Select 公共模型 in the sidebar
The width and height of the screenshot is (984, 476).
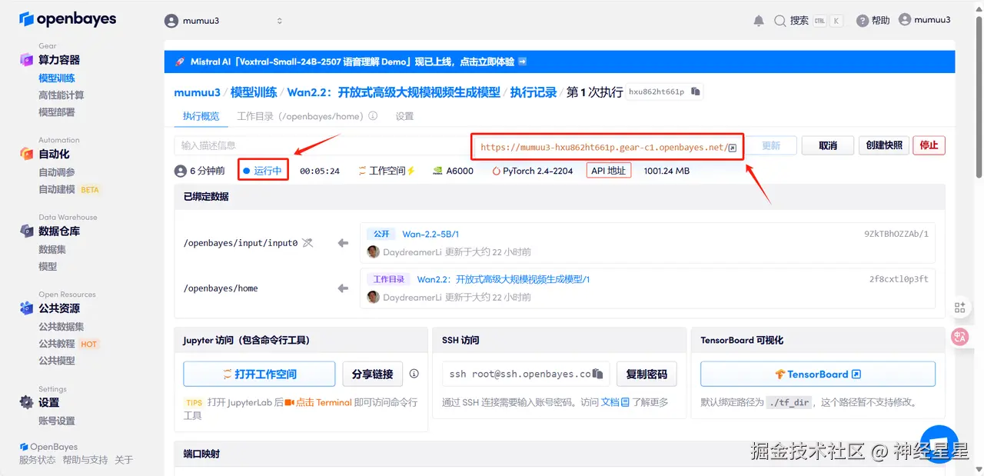coord(57,361)
